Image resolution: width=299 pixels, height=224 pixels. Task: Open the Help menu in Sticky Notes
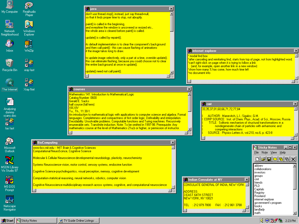coord(283,152)
